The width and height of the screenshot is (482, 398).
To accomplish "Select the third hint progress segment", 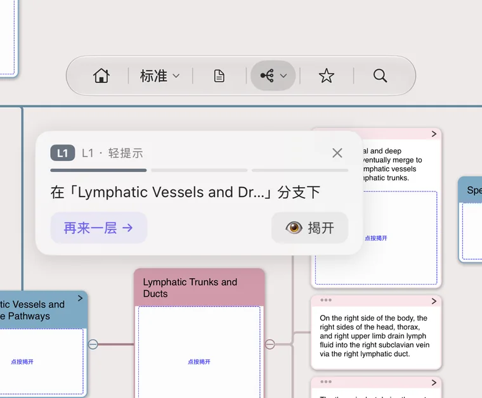I will pos(300,170).
